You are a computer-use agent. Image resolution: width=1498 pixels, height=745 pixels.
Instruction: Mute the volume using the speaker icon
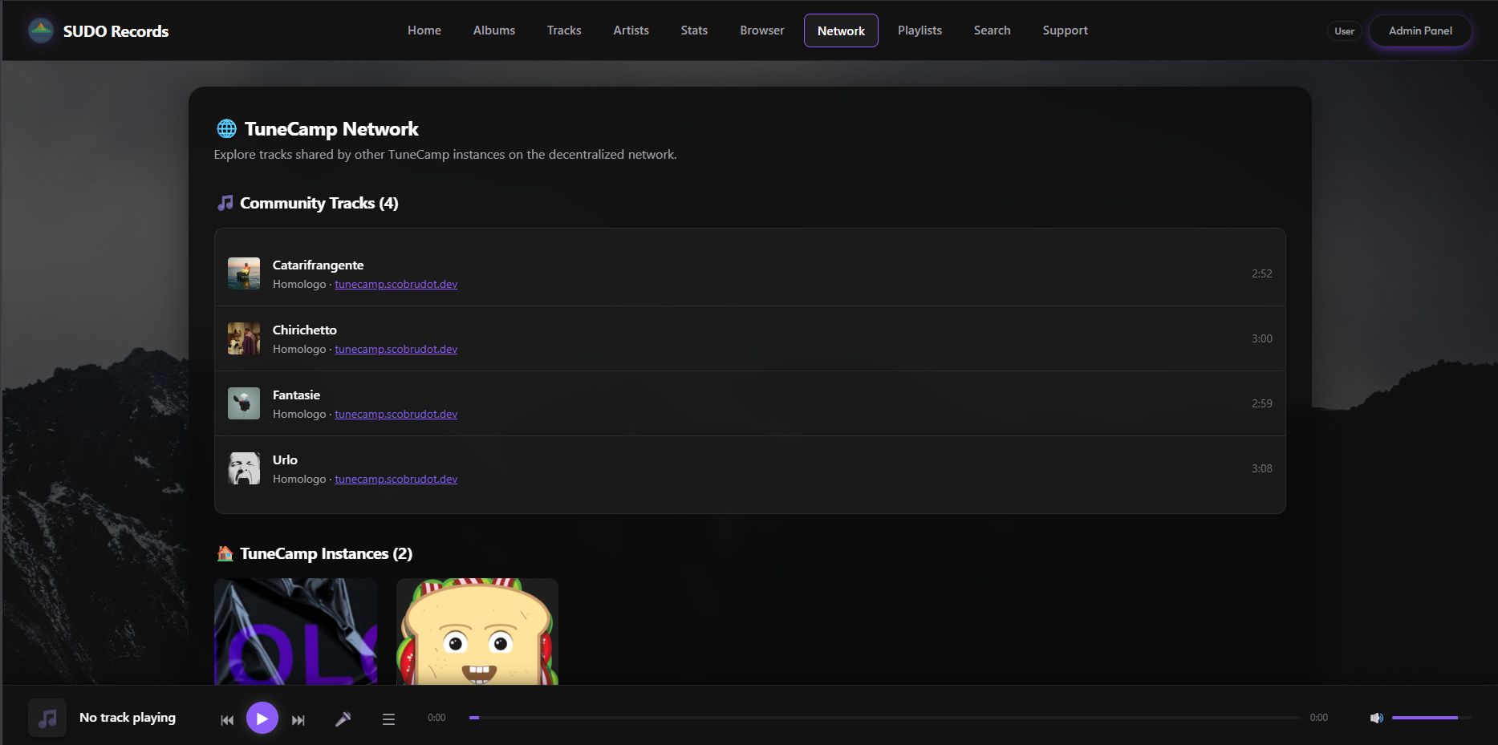tap(1377, 718)
